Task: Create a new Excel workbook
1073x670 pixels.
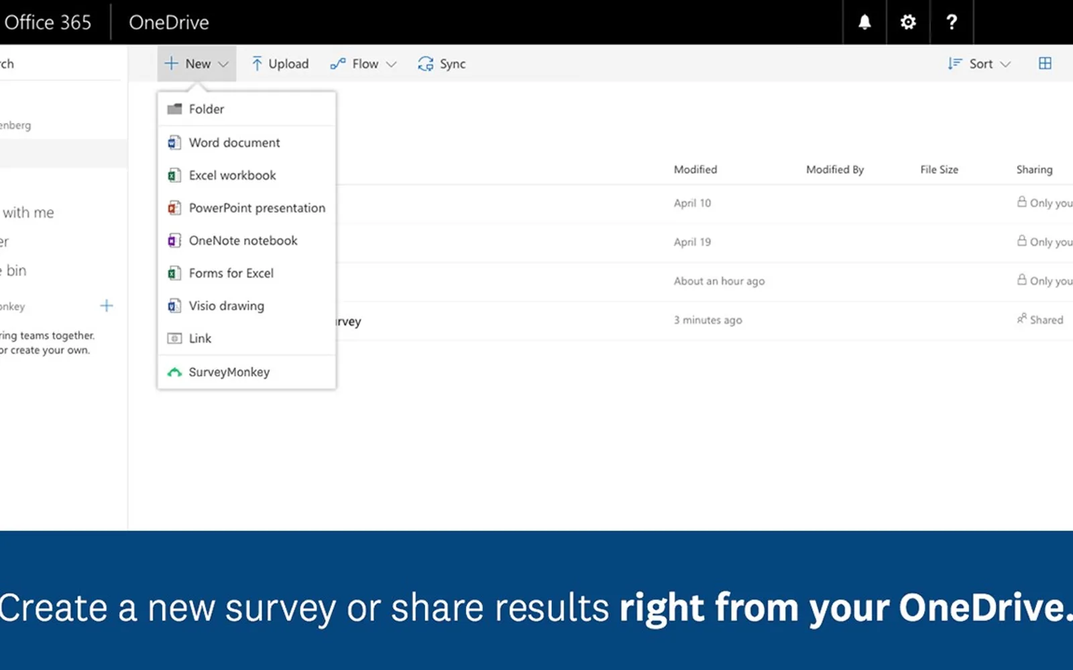Action: click(247, 176)
